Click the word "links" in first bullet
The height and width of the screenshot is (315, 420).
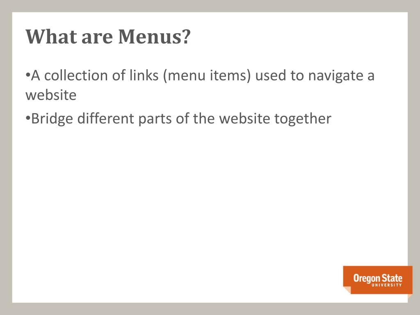(x=144, y=75)
